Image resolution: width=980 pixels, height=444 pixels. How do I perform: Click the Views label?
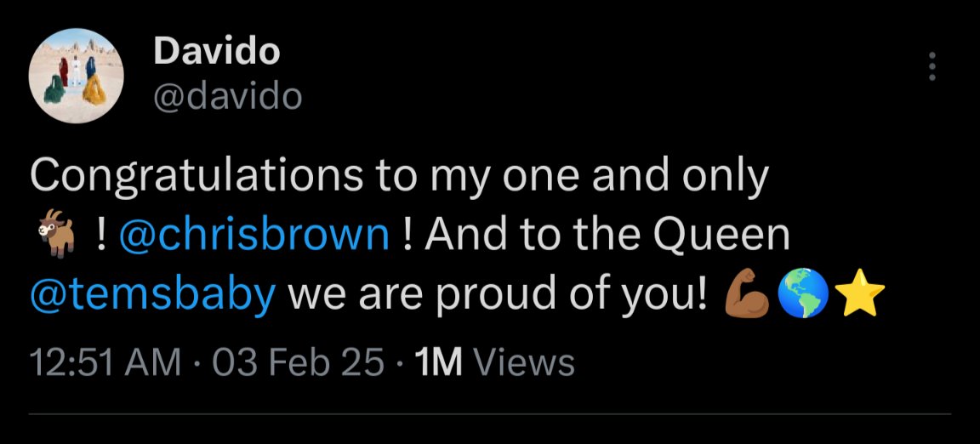(524, 363)
